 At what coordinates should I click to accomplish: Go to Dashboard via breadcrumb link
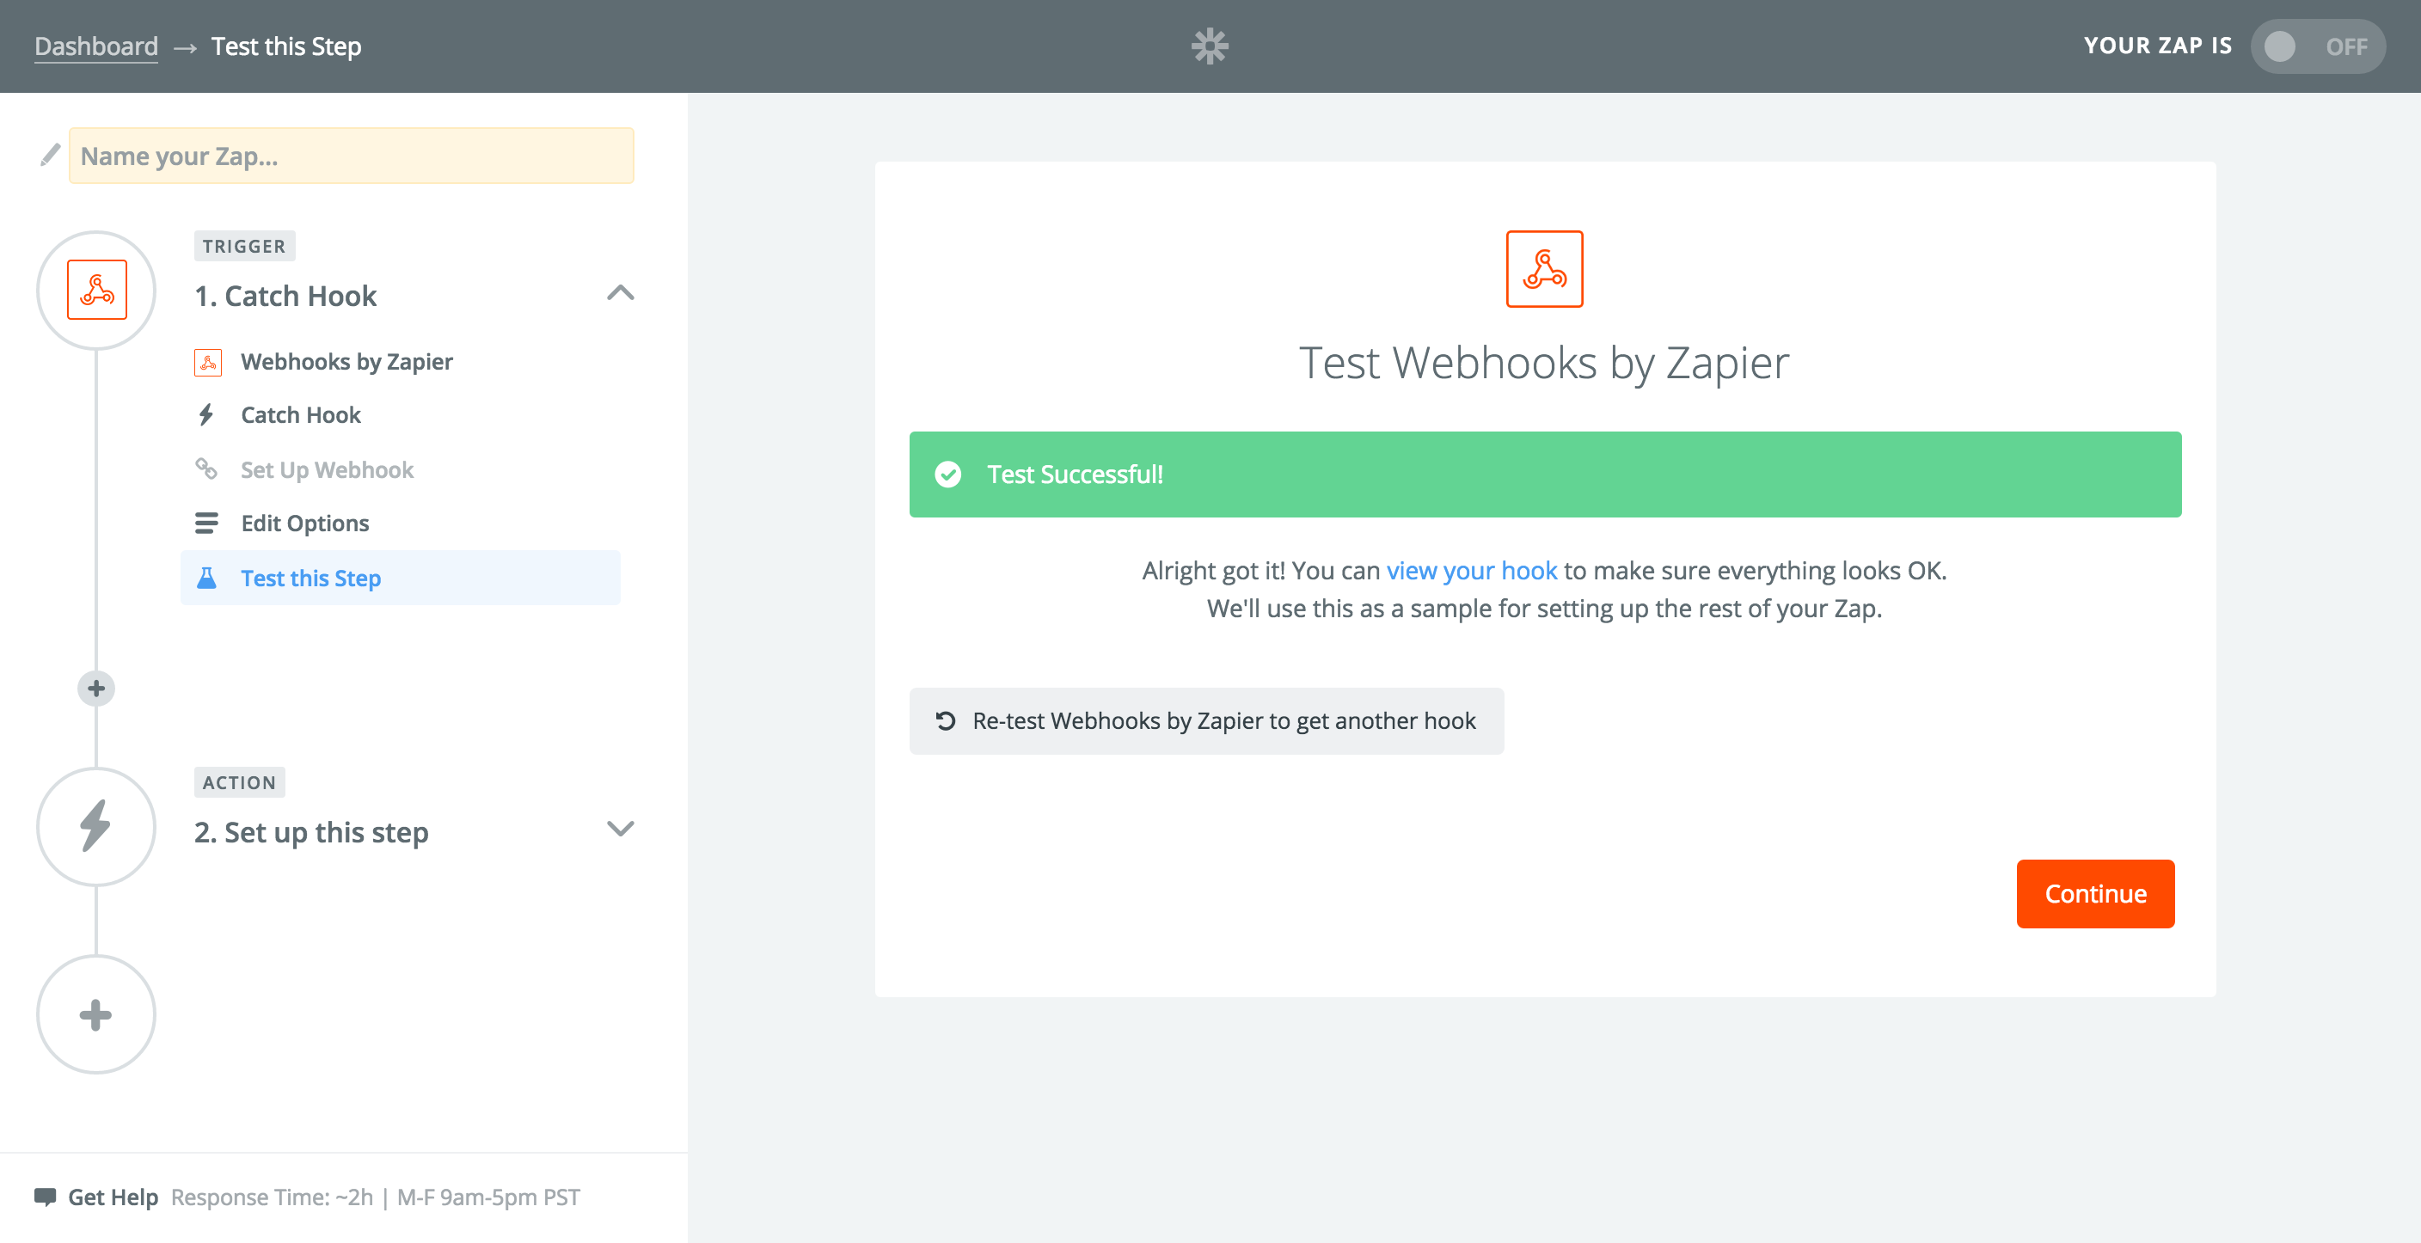pyautogui.click(x=96, y=46)
